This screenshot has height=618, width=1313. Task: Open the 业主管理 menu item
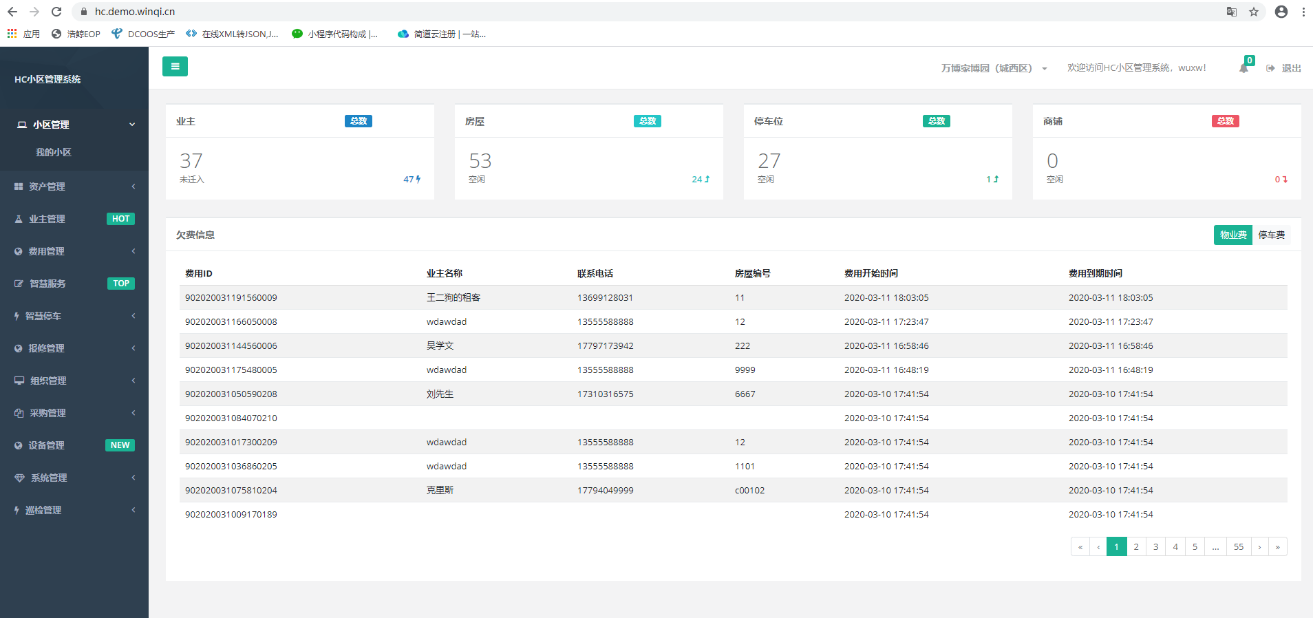tap(47, 219)
